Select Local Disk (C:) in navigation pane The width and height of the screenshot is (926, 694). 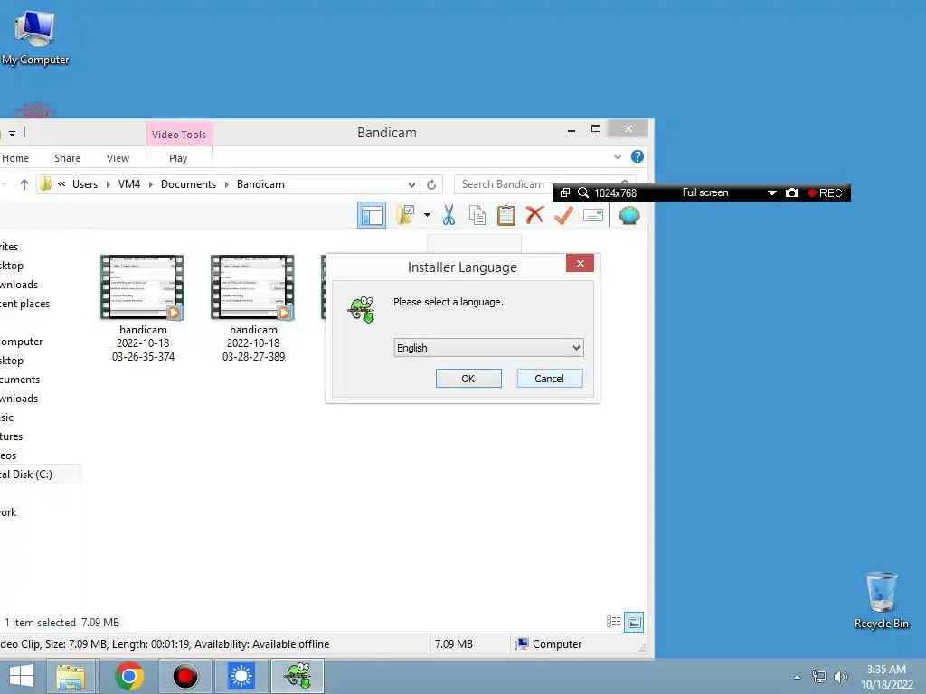(39, 474)
